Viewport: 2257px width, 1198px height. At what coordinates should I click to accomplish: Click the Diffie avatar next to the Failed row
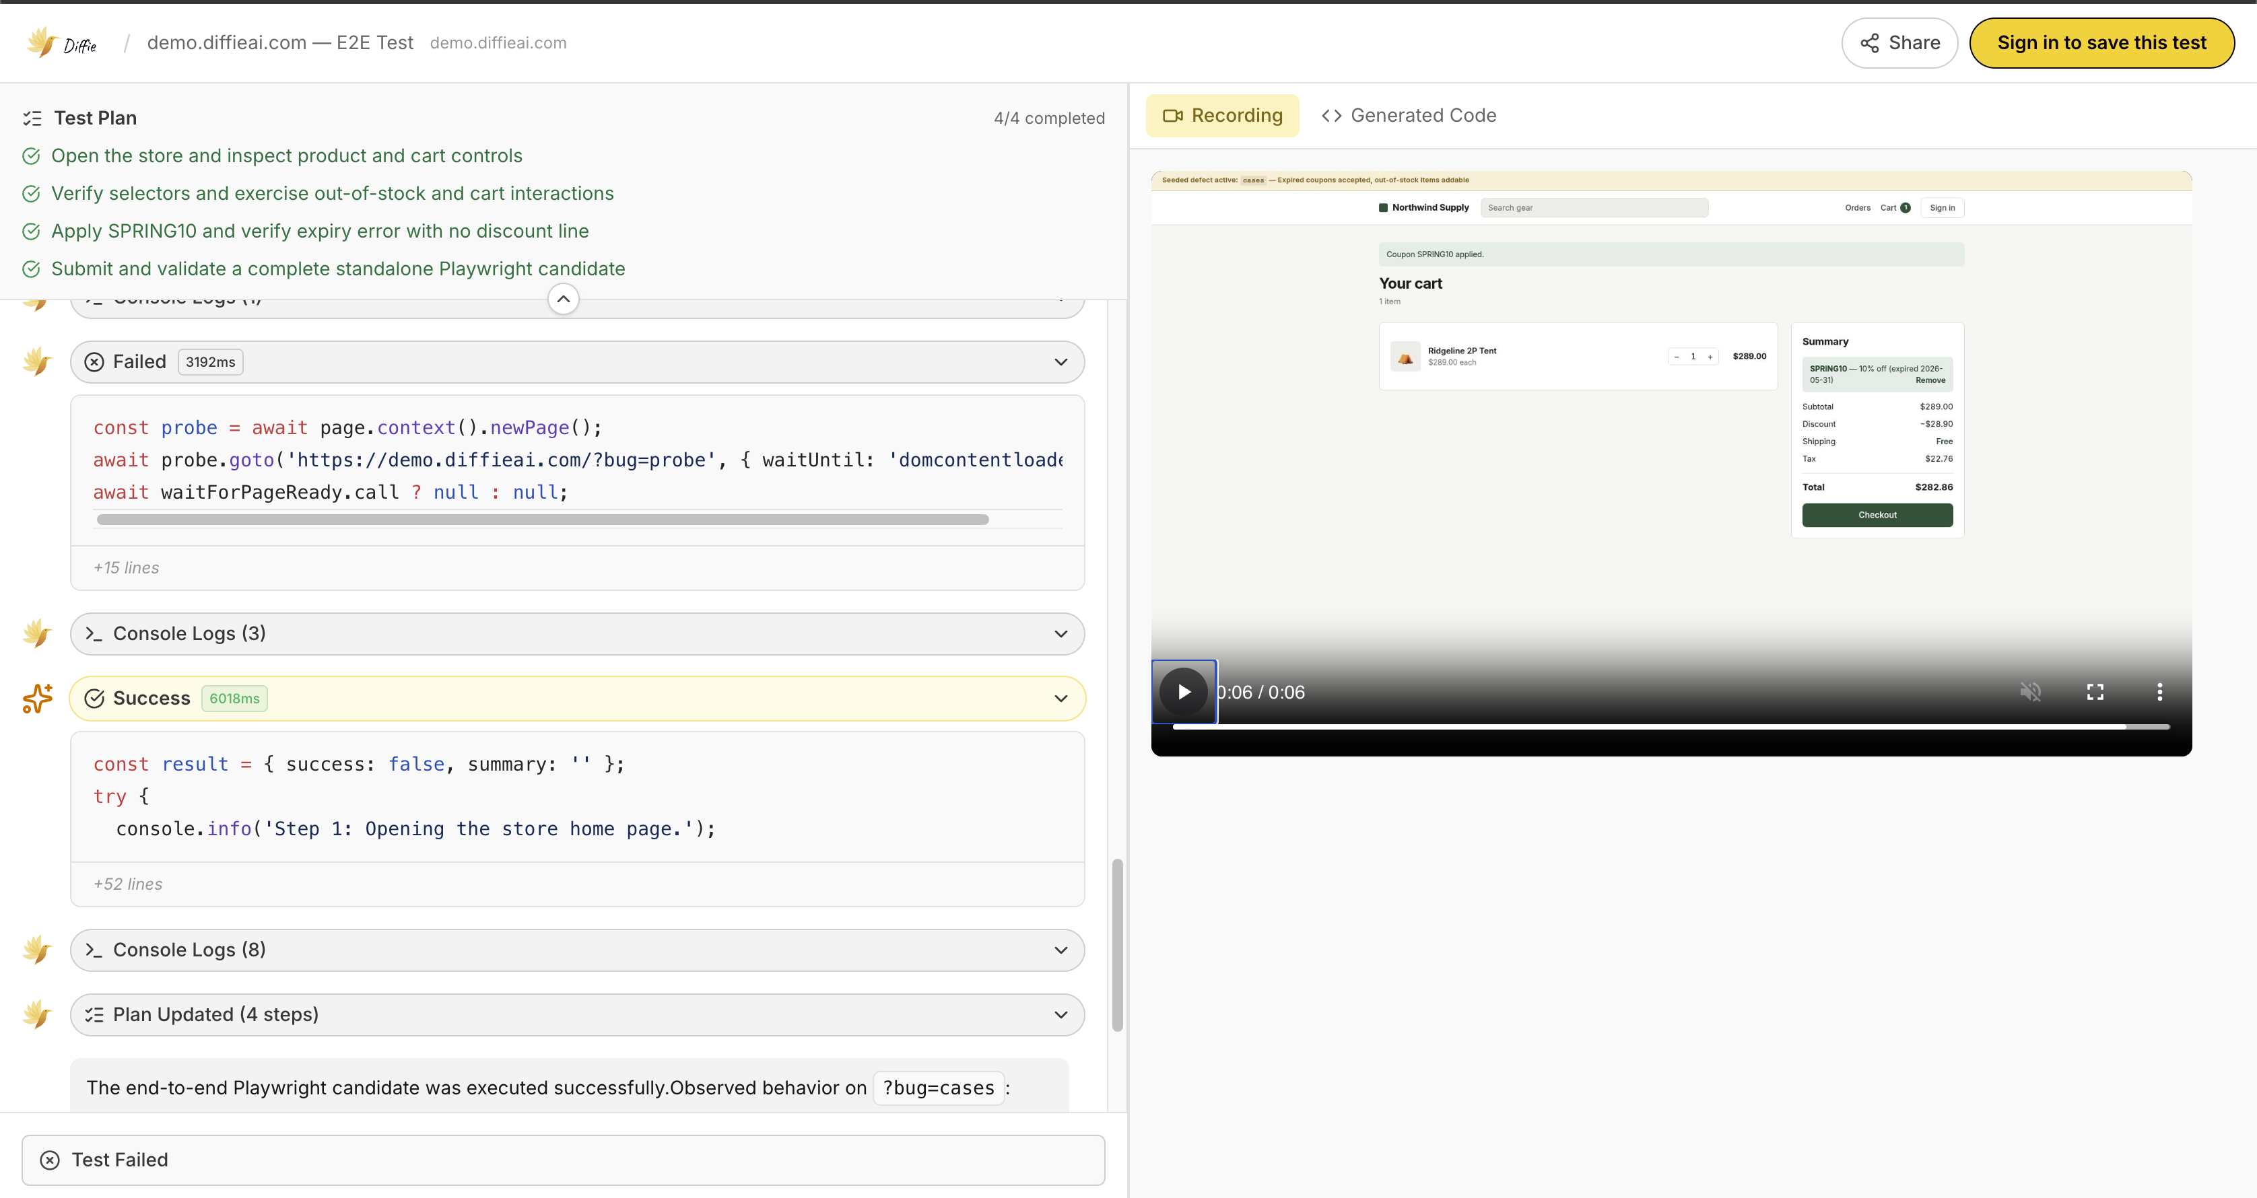[x=37, y=361]
